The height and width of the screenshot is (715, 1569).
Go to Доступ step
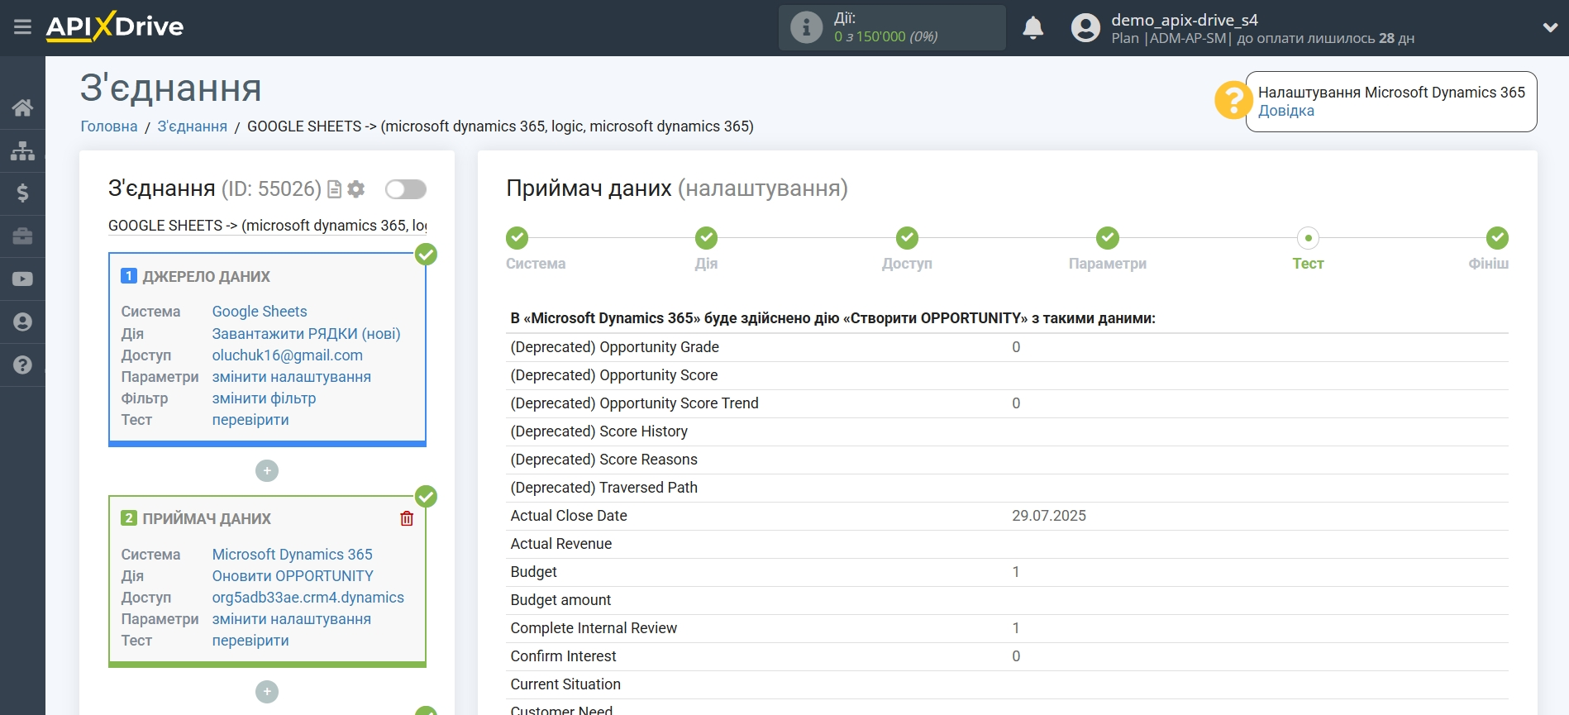coord(907,238)
